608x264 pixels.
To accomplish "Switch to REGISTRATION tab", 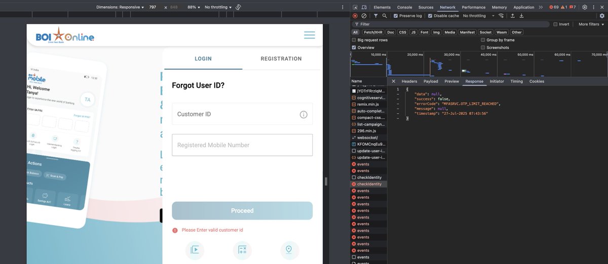I will coord(281,59).
